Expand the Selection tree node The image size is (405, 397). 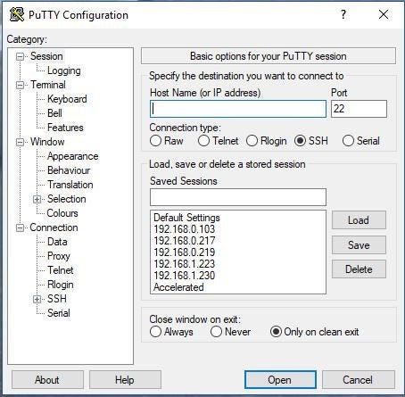(x=37, y=199)
